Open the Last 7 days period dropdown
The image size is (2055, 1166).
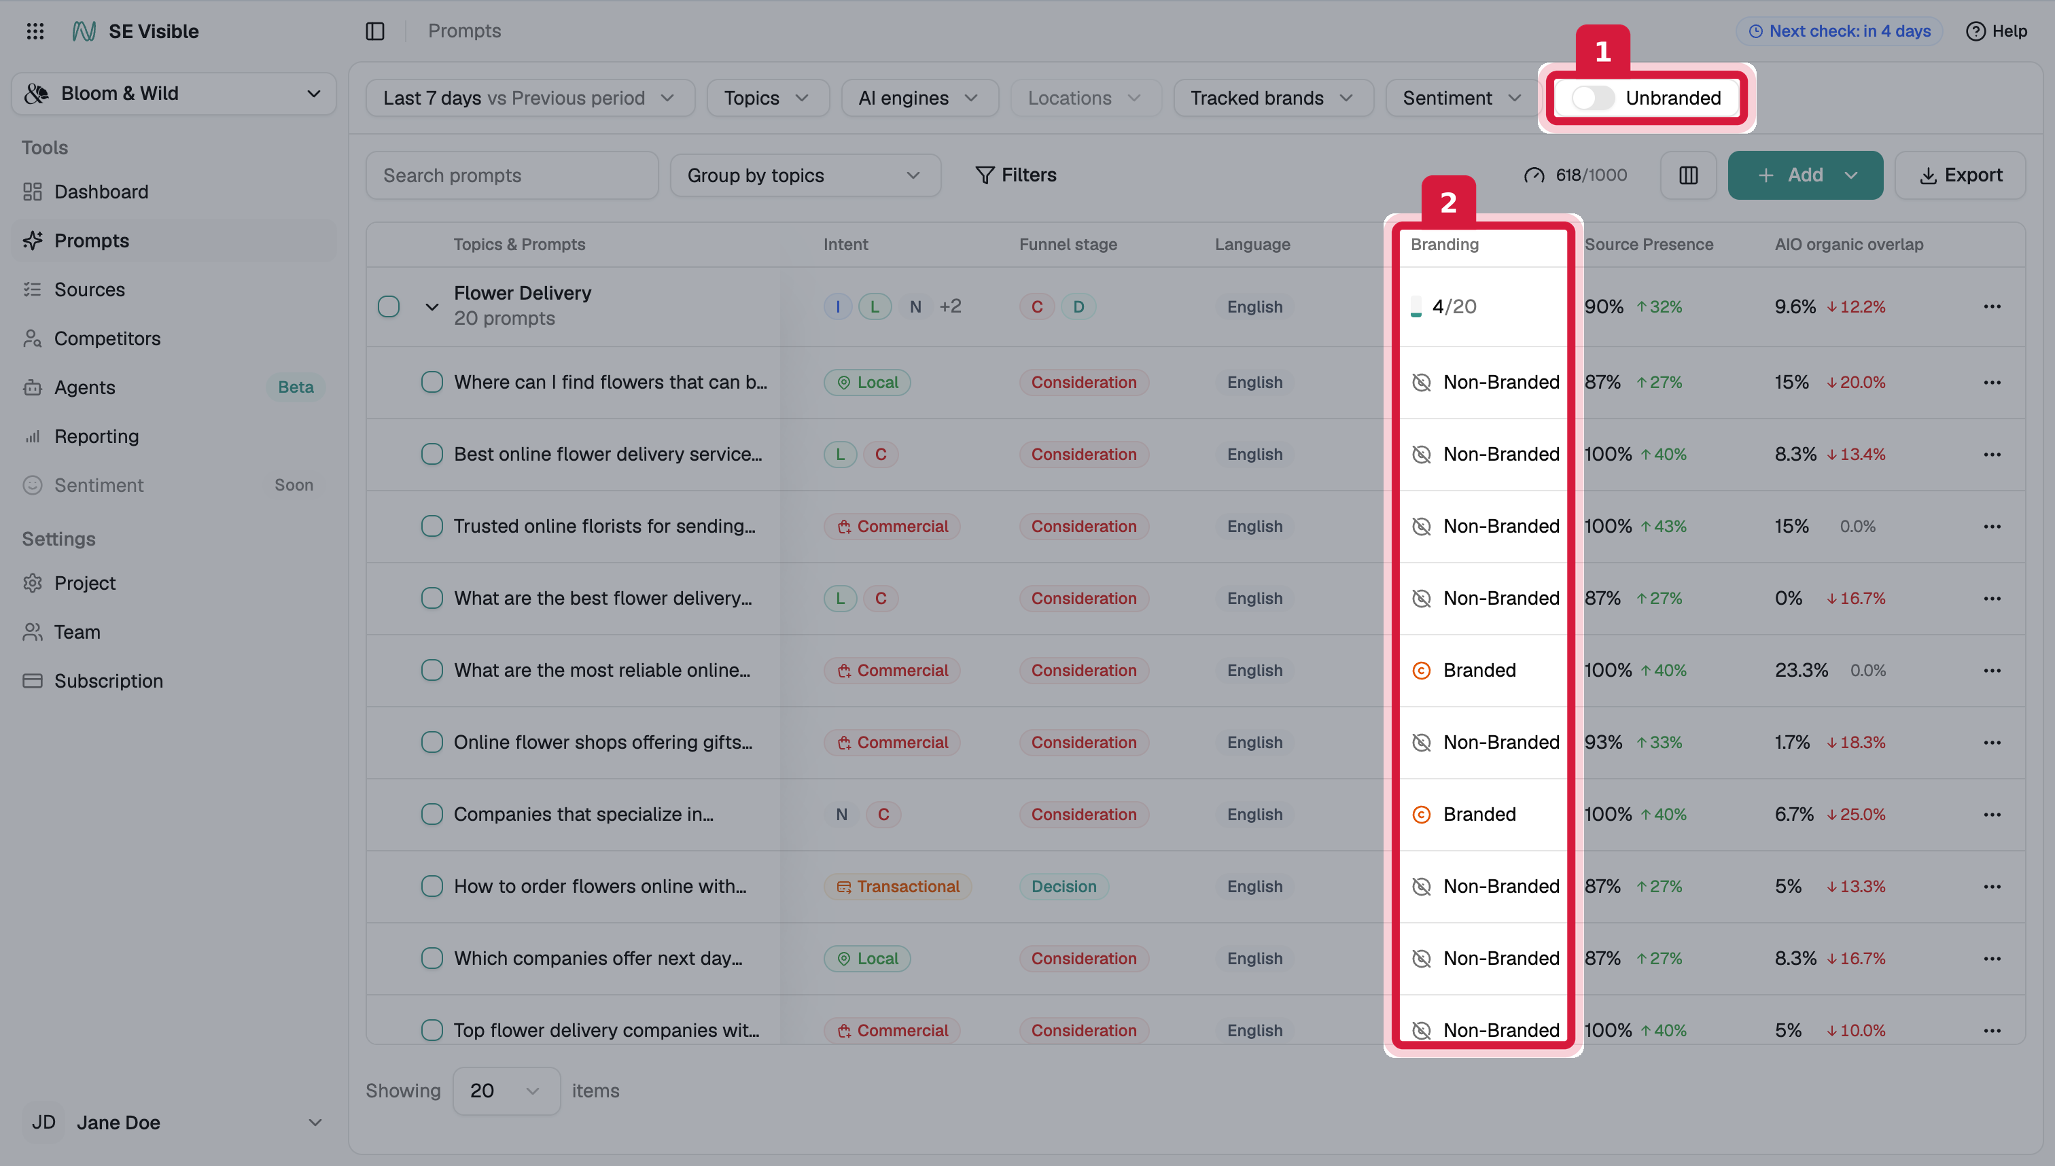pos(530,98)
